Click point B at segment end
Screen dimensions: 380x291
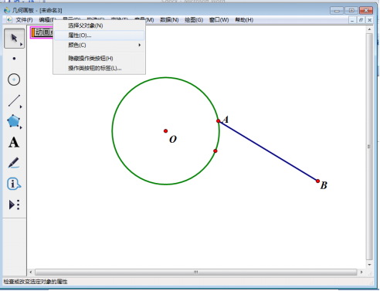tap(317, 181)
